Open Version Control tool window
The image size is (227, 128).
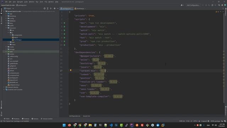(46, 119)
